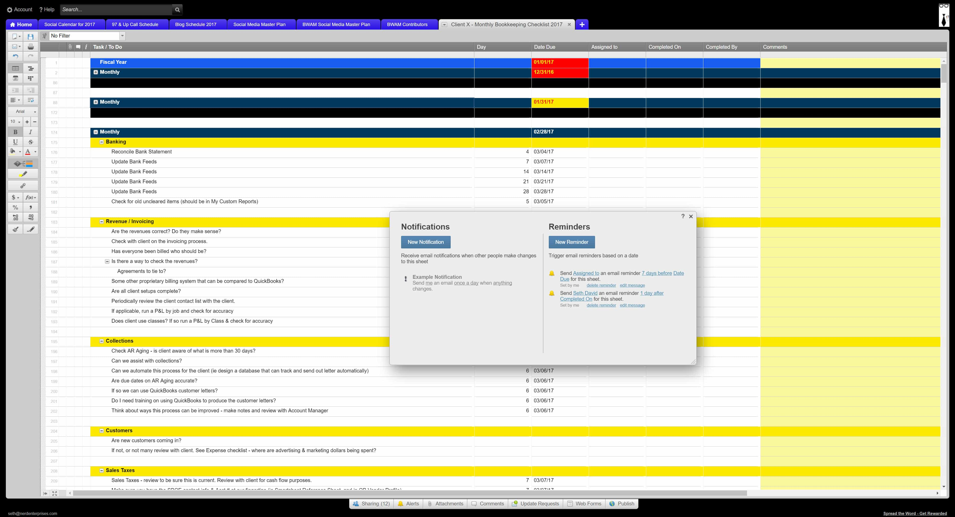The width and height of the screenshot is (955, 517).
Task: Click the Search input field
Action: coord(116,10)
